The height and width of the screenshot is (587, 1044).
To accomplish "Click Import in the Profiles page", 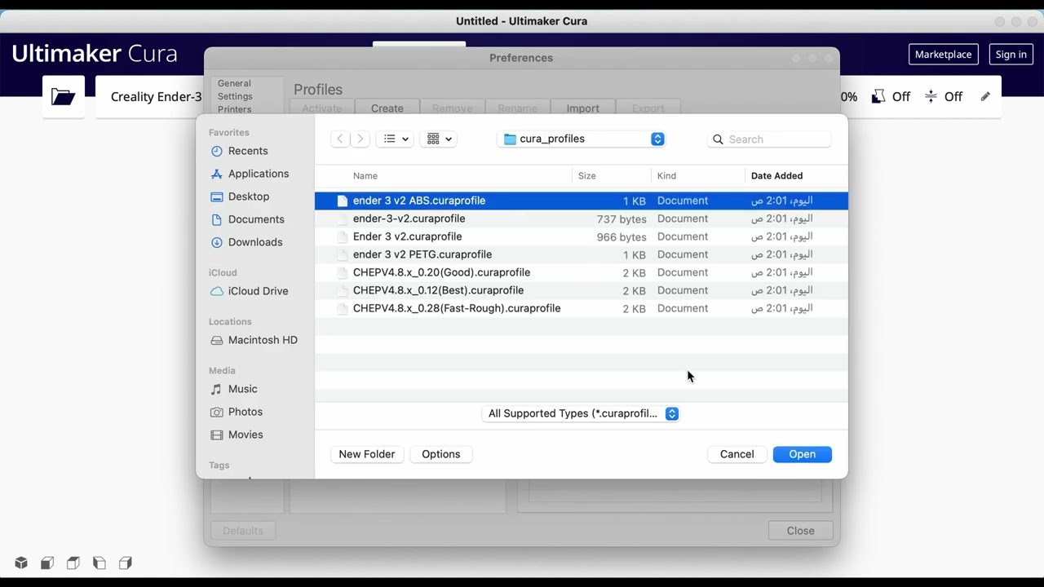I will (582, 108).
